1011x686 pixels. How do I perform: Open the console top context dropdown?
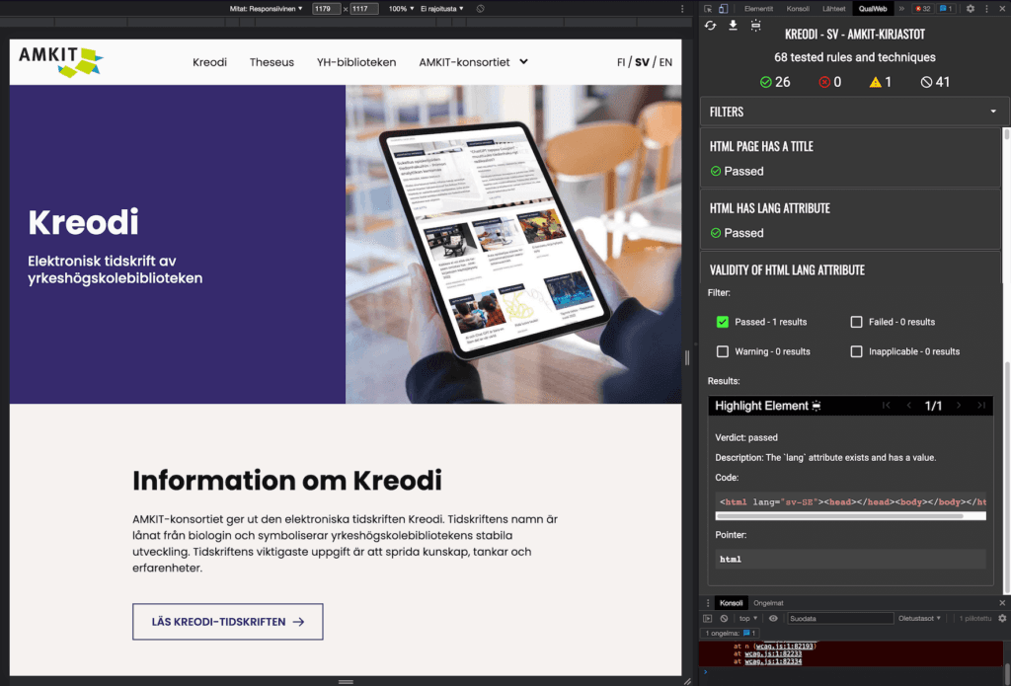tap(748, 618)
